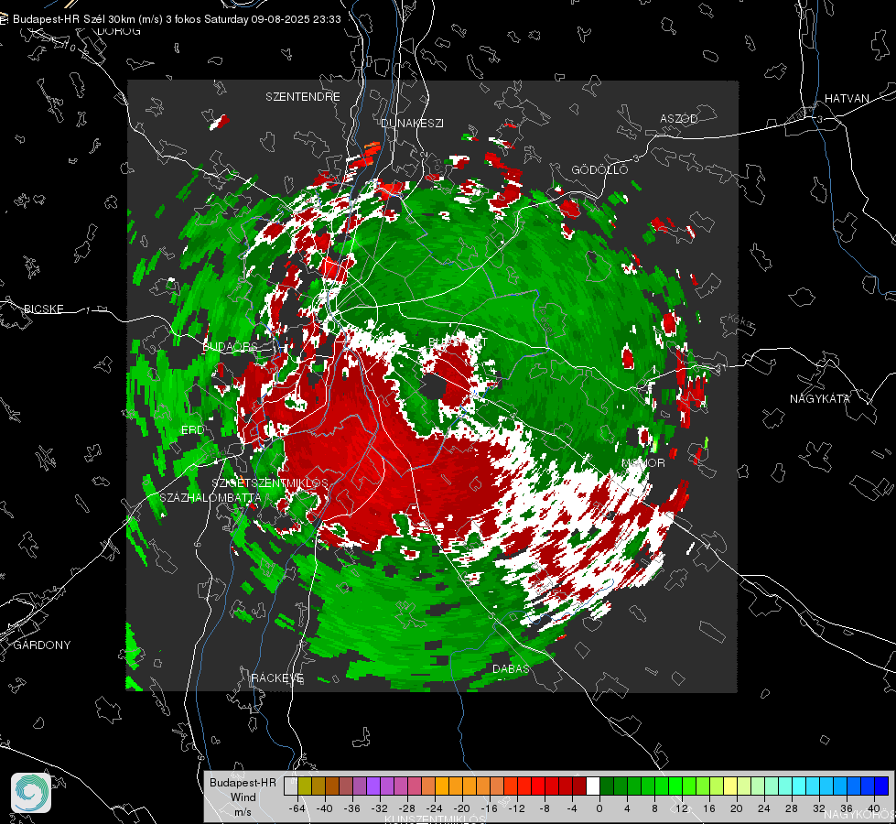Click the header text 'Budapest-HR Szél 30km (m/s)'

coord(88,19)
